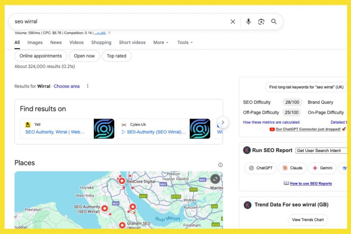Select the Claude report icon
The height and width of the screenshot is (234, 351).
[x=284, y=168]
